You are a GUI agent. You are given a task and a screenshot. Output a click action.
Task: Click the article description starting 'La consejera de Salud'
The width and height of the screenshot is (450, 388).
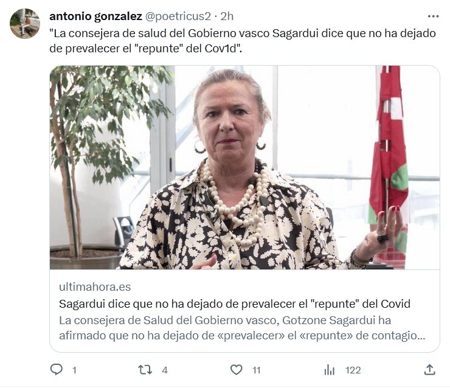click(x=242, y=328)
